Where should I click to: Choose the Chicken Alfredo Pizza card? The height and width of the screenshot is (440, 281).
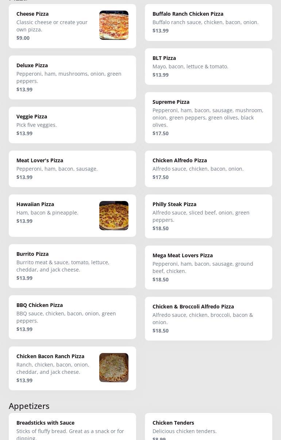pyautogui.click(x=208, y=169)
